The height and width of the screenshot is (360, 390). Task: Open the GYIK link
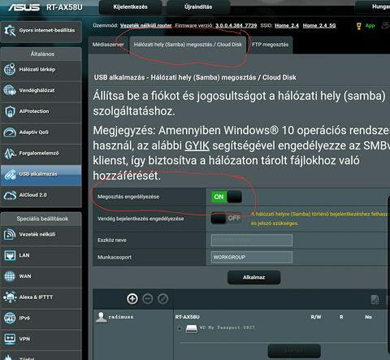tap(197, 145)
